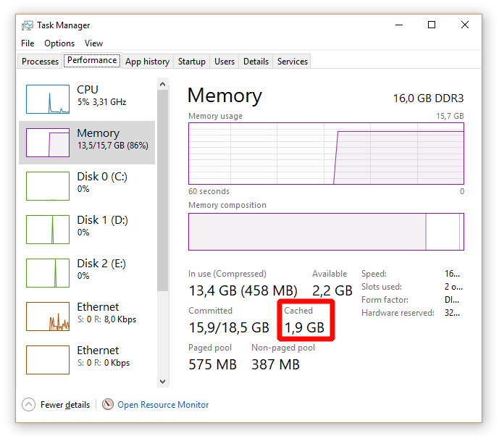Open the Options menu

coord(59,43)
